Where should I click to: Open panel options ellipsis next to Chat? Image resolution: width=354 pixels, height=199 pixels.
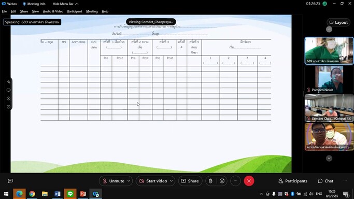(345, 181)
